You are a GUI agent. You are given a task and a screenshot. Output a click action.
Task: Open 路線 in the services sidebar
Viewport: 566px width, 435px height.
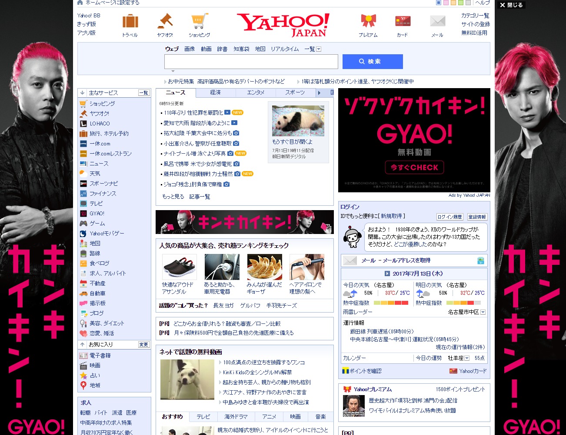point(95,253)
